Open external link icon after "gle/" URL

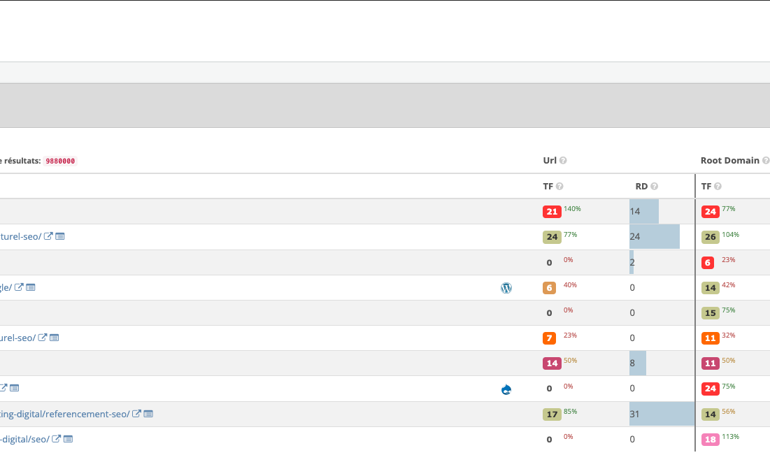coord(20,287)
